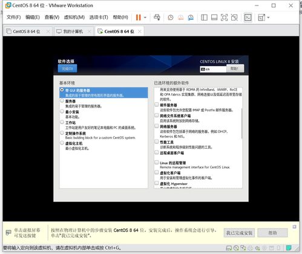302x254 pixels.
Task: Click the network adapter status bar icon
Action: pyautogui.click(x=243, y=248)
